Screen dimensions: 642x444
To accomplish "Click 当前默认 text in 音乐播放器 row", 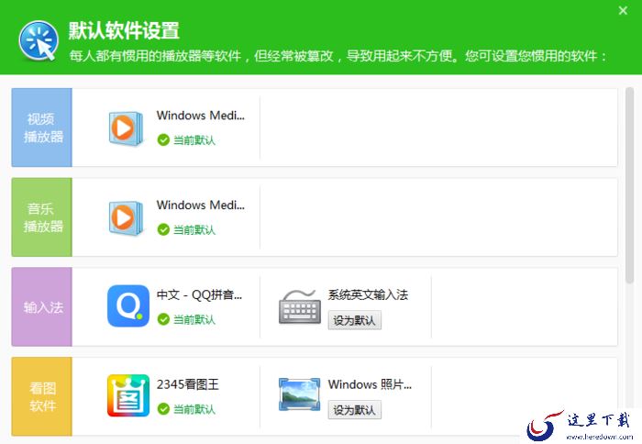I will coord(194,230).
